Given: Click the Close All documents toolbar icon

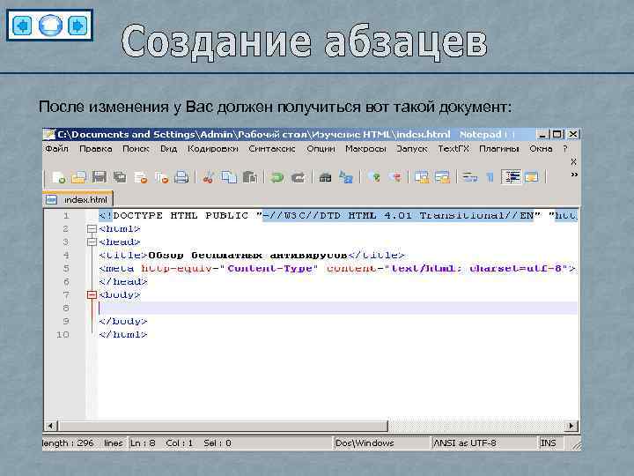Looking at the screenshot, I should [x=161, y=177].
